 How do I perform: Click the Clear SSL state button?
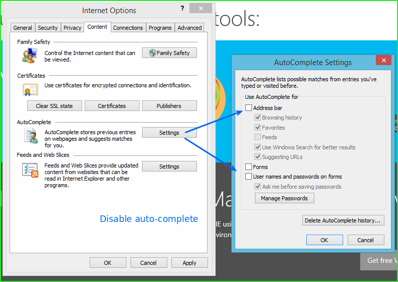click(54, 105)
